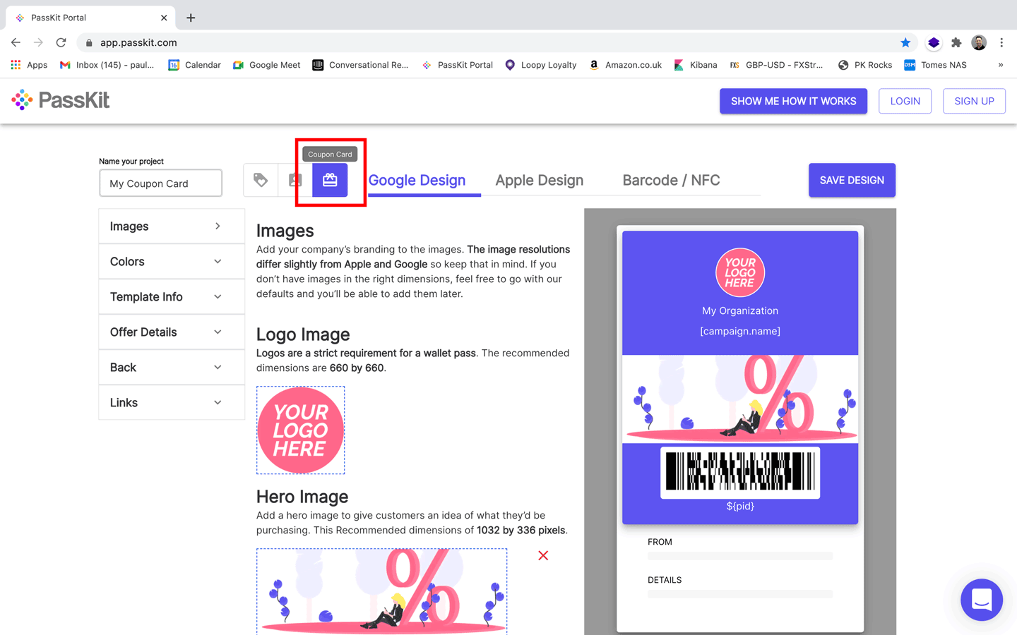Viewport: 1017px width, 635px height.
Task: Click the address bar URL
Action: (138, 42)
